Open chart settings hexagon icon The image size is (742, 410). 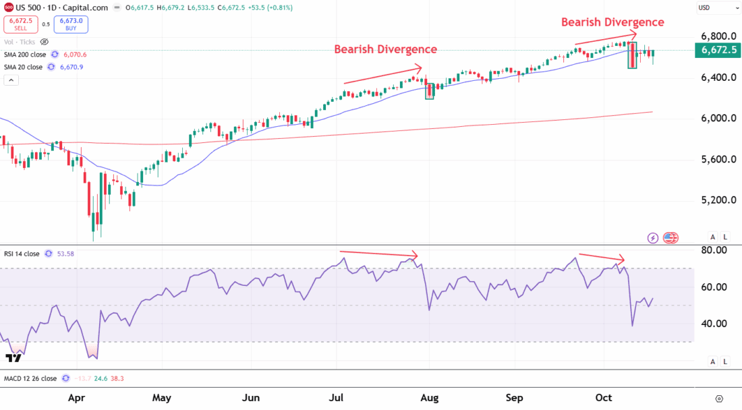click(x=719, y=398)
